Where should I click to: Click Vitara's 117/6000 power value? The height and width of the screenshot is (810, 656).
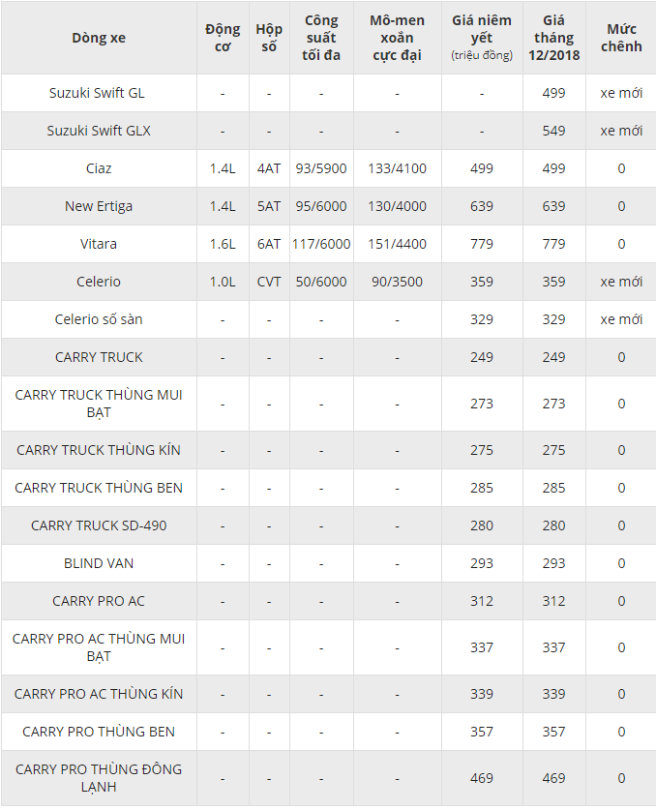coord(321,244)
